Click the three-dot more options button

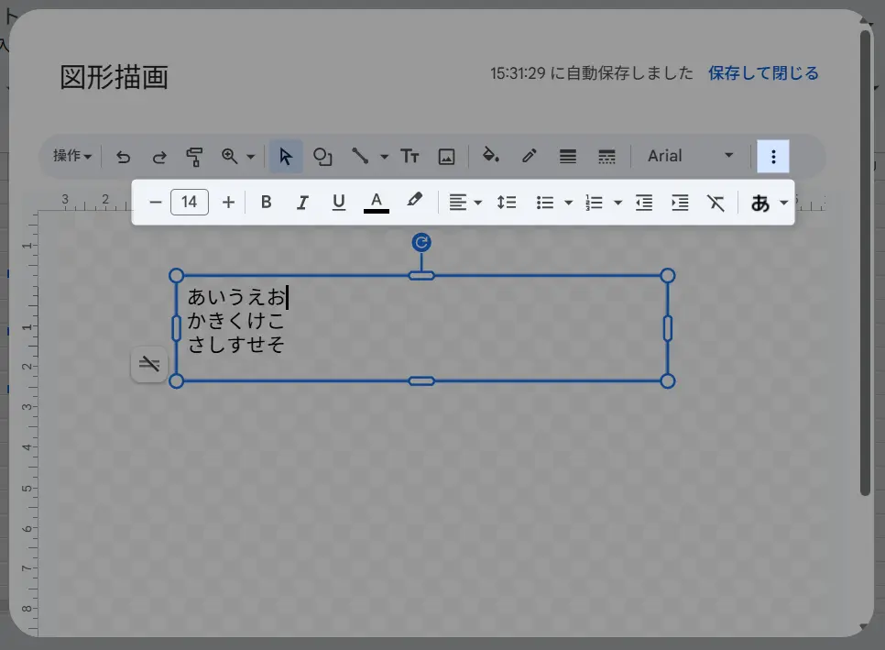[773, 157]
